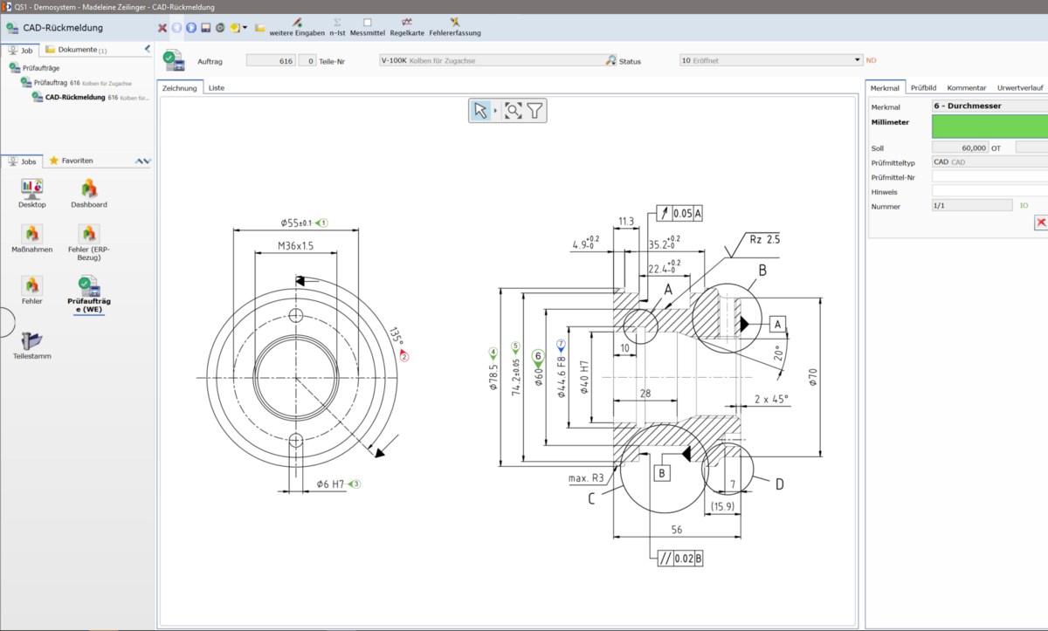Click feature marker 5 at 74.2±0.05
Screen dimensions: 1048x631
(x=515, y=347)
